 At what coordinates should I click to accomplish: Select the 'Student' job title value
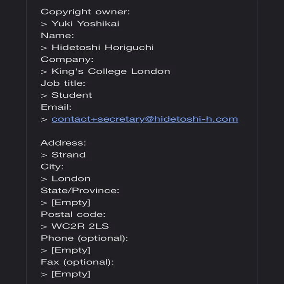point(72,95)
